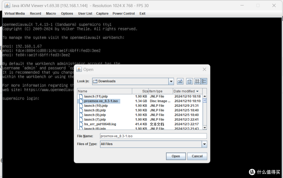The width and height of the screenshot is (283, 178).
Task: Open the Files of Type dropdown
Action: coord(204,144)
